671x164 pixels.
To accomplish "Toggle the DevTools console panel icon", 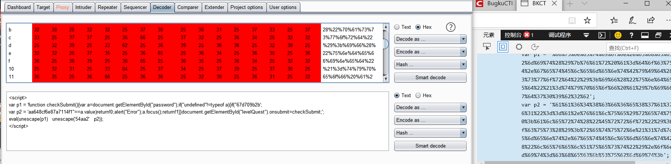I will [602, 35].
